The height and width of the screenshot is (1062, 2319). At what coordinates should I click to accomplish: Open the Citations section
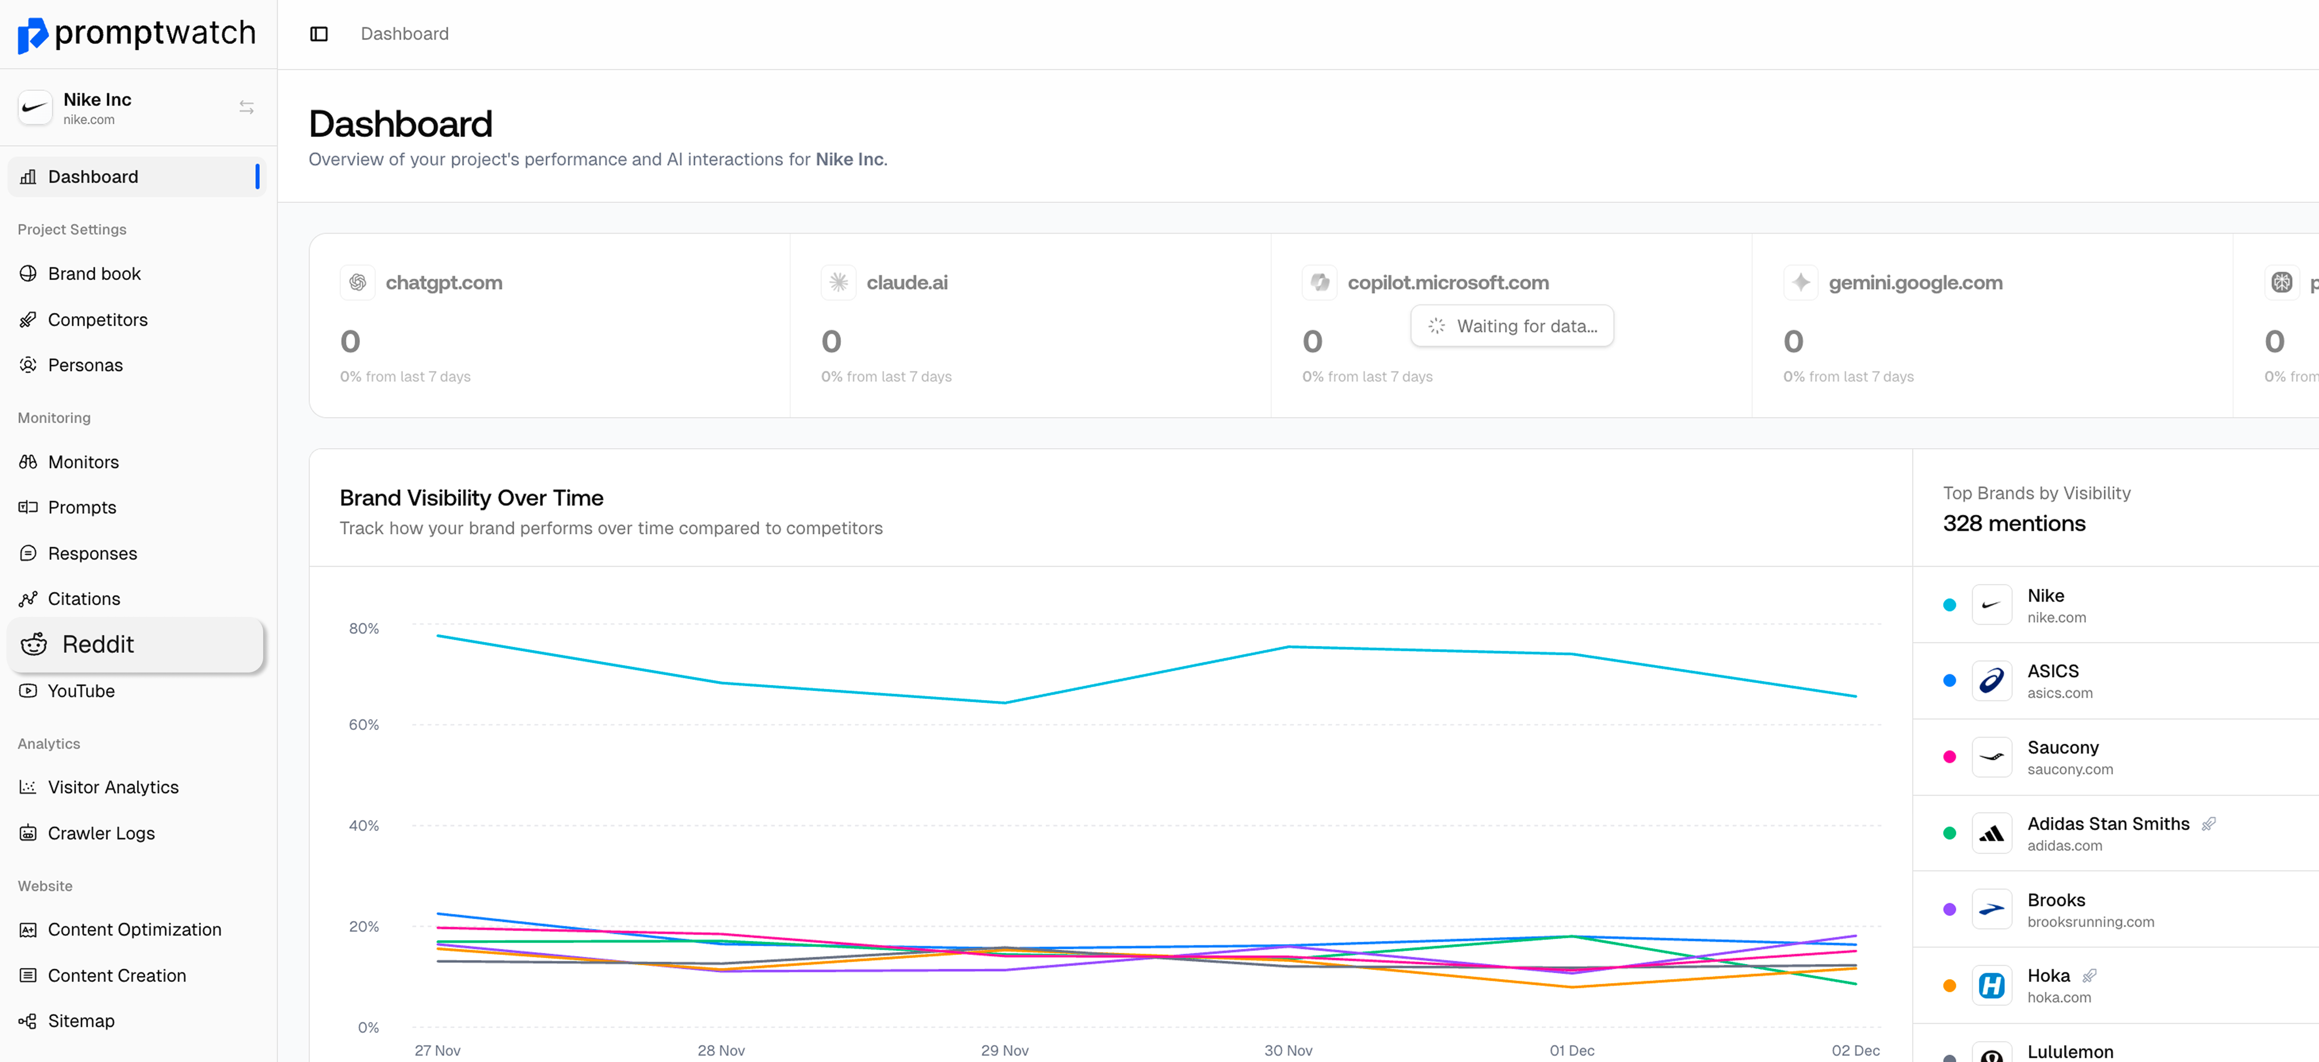84,599
